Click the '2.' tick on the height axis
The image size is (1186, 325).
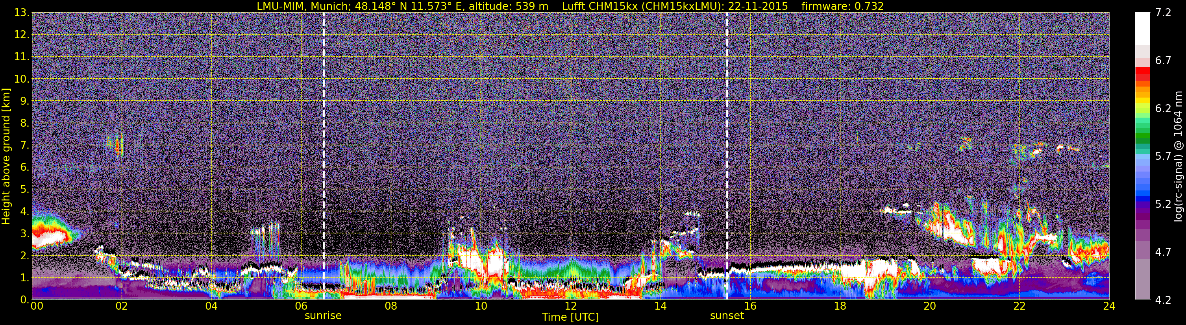(25, 256)
